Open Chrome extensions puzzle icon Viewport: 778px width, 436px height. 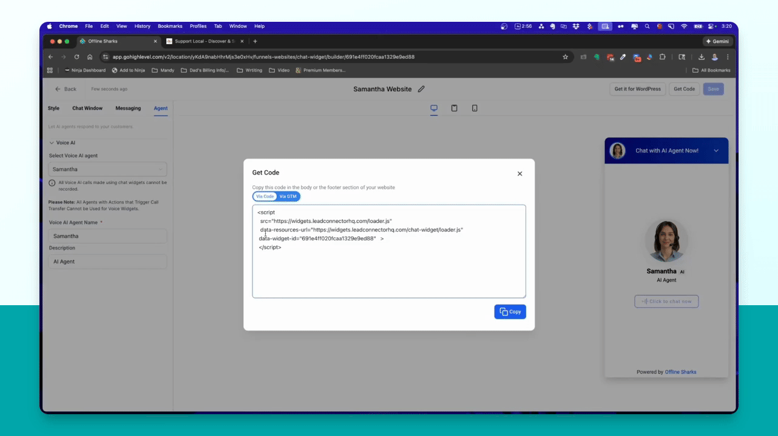pyautogui.click(x=662, y=57)
